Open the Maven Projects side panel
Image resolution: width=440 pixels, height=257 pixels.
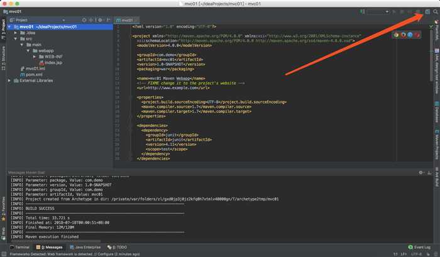(x=437, y=145)
